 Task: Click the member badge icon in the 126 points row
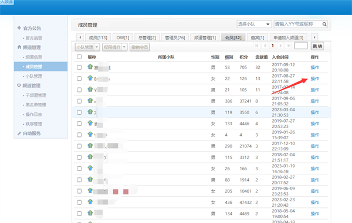[90, 78]
